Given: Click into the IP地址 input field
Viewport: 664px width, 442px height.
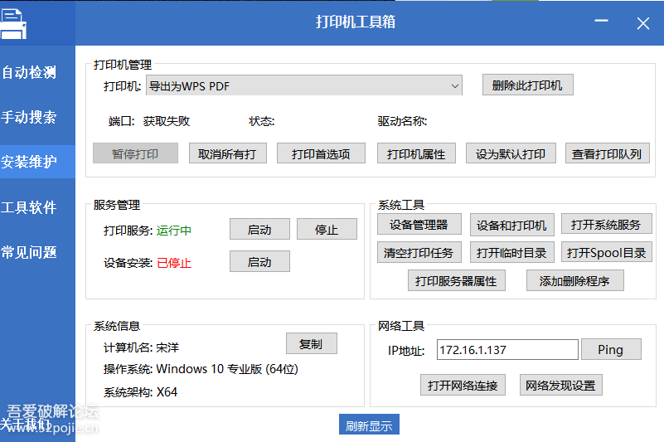Looking at the screenshot, I should point(507,350).
